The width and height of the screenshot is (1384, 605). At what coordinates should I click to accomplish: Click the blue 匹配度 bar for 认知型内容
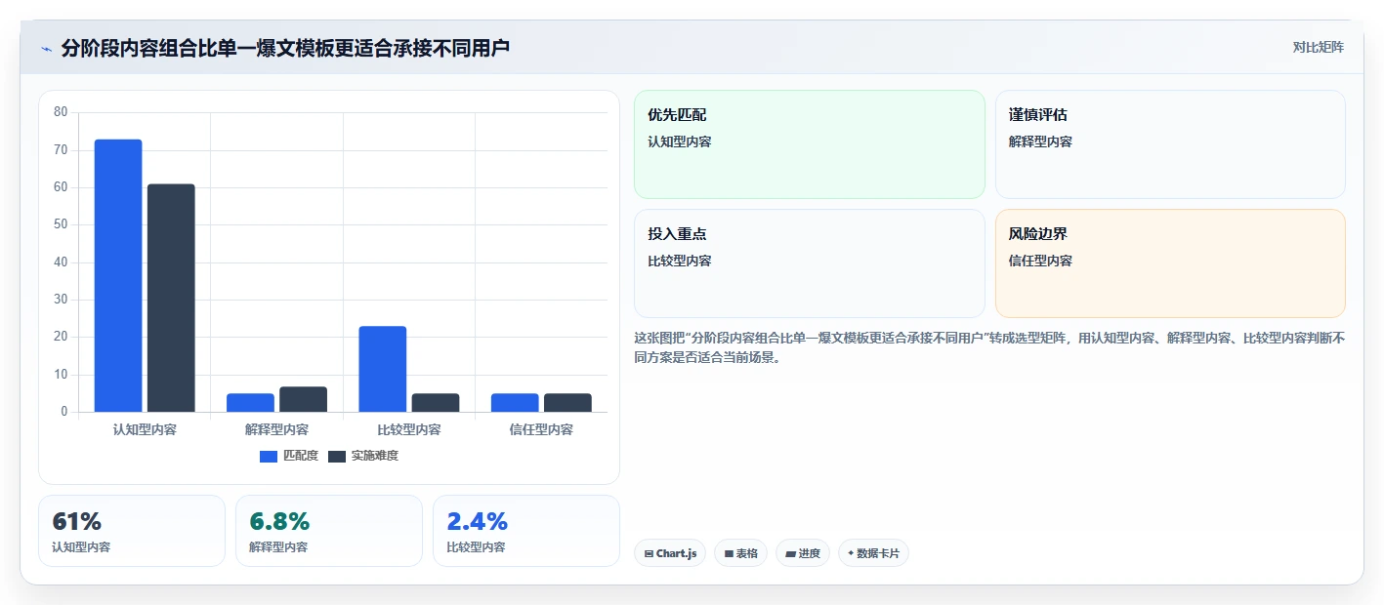coord(118,275)
